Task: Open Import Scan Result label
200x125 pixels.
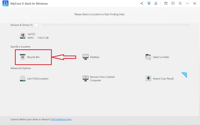Action: [x=163, y=78]
